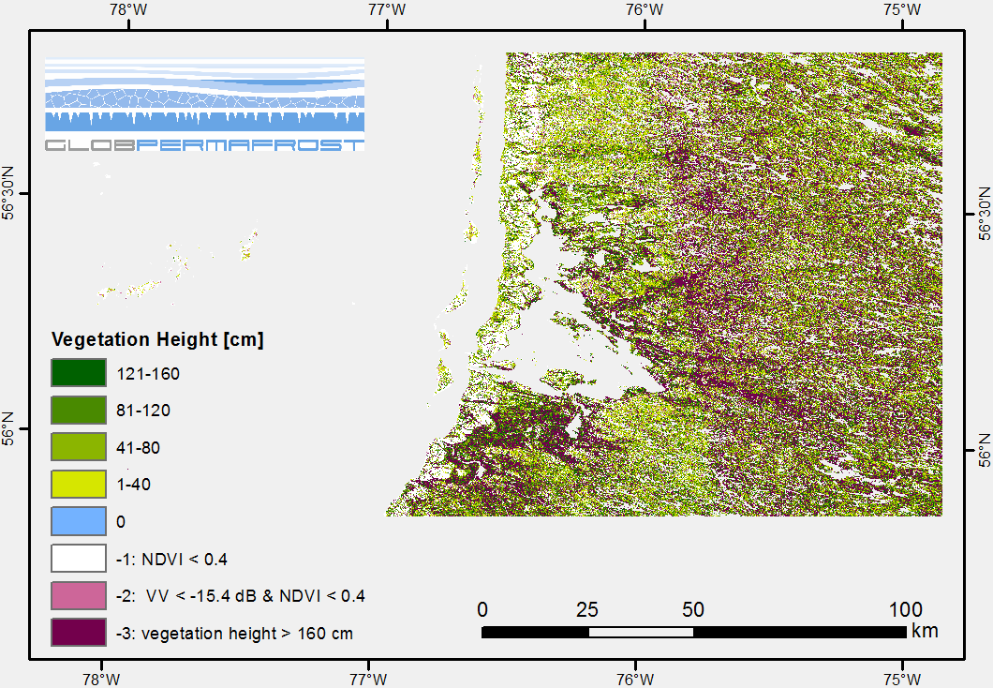Click the '56°30'N' label on the right axis

click(x=985, y=214)
